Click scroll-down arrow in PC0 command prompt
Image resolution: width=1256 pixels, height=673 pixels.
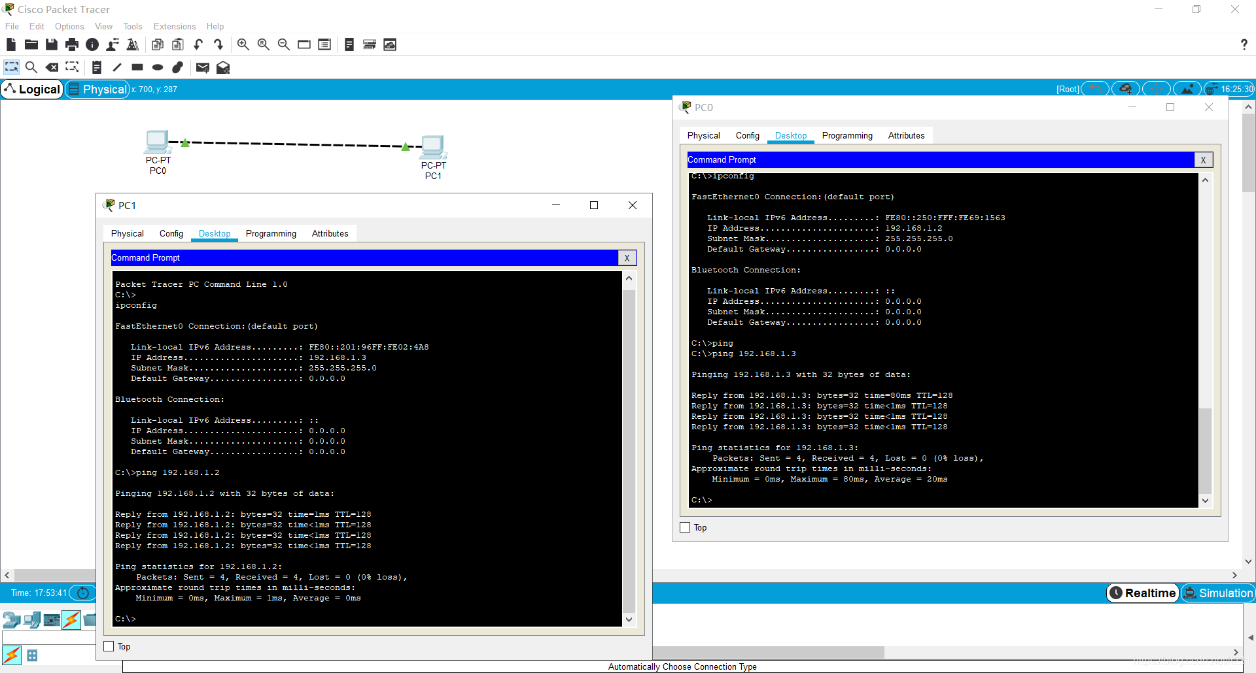pos(1205,501)
